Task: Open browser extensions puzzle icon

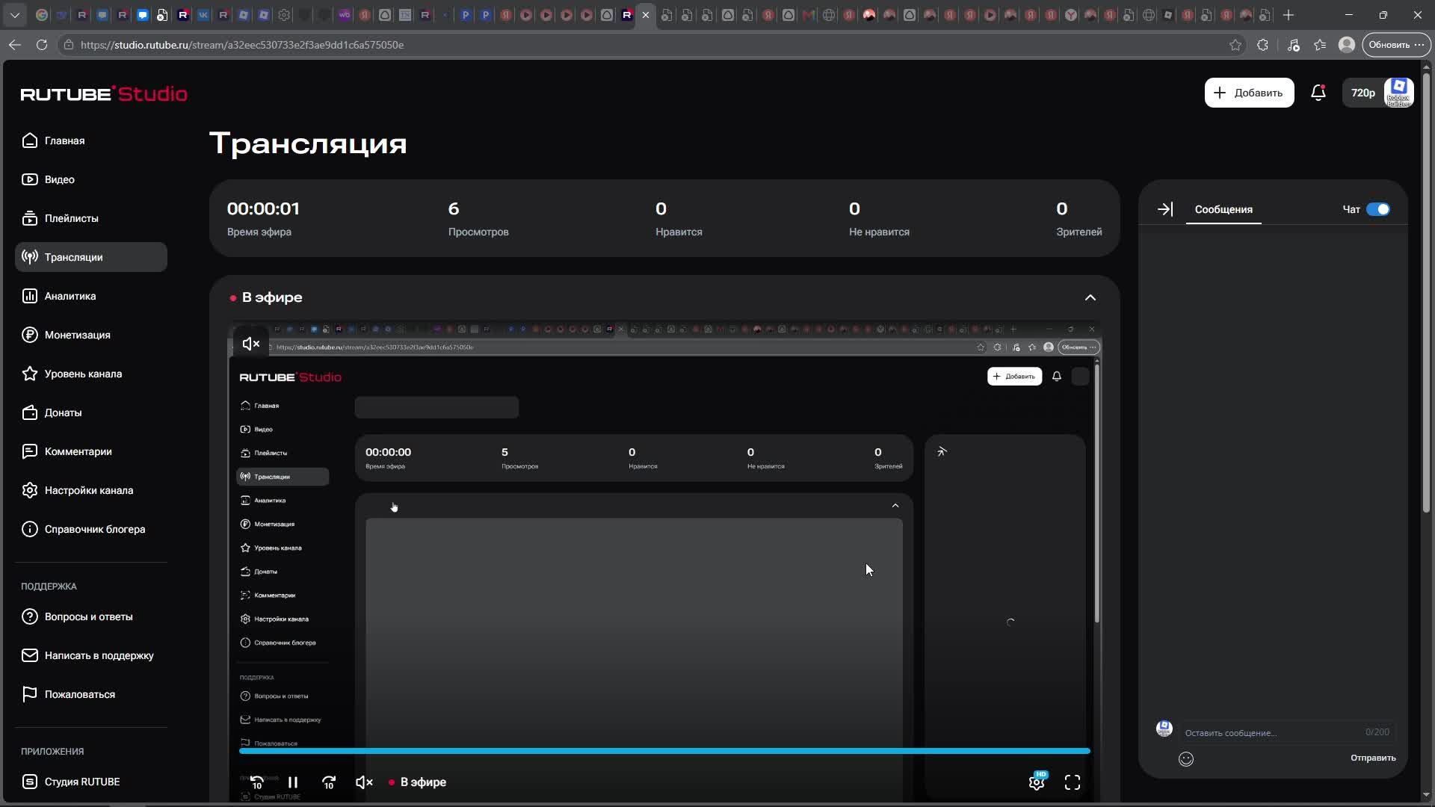Action: coord(1262,45)
